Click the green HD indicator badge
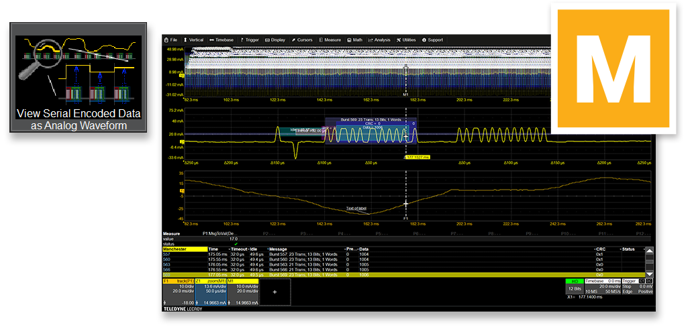Image resolution: width=690 pixels, height=335 pixels. pyautogui.click(x=575, y=281)
